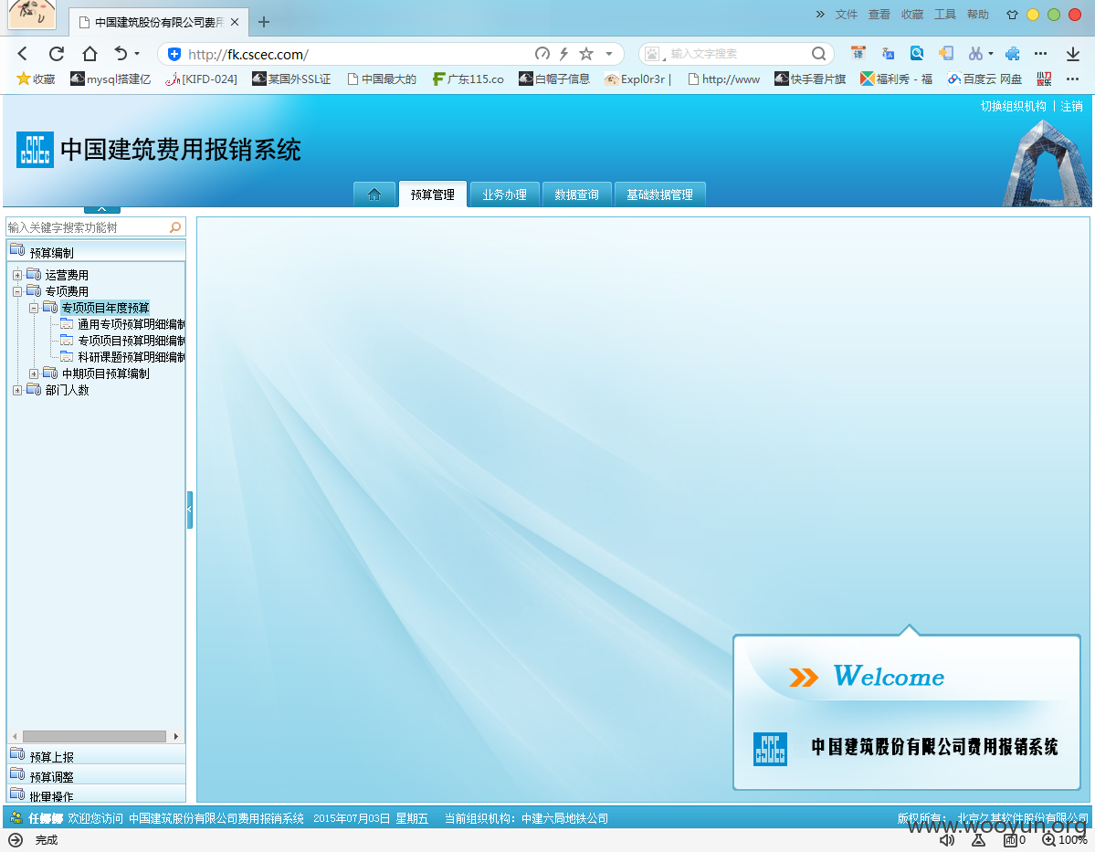Screen dimensions: 1095x852
Task: Click the 100% zoom level control
Action: point(1064,840)
